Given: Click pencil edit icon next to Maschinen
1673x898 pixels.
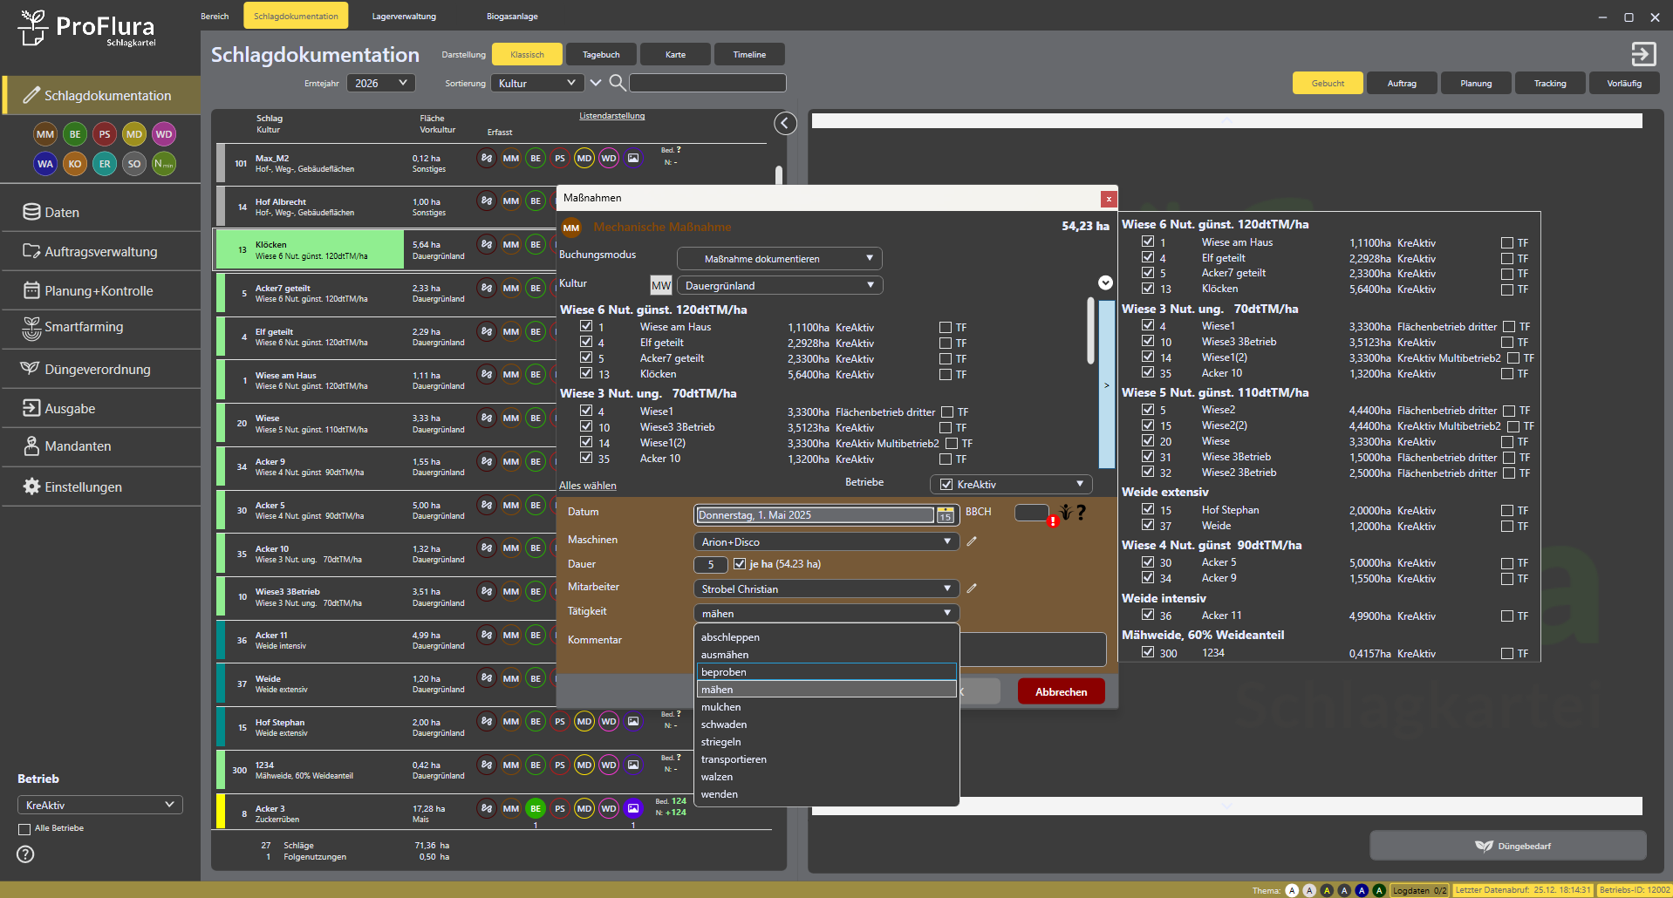Looking at the screenshot, I should 972,541.
